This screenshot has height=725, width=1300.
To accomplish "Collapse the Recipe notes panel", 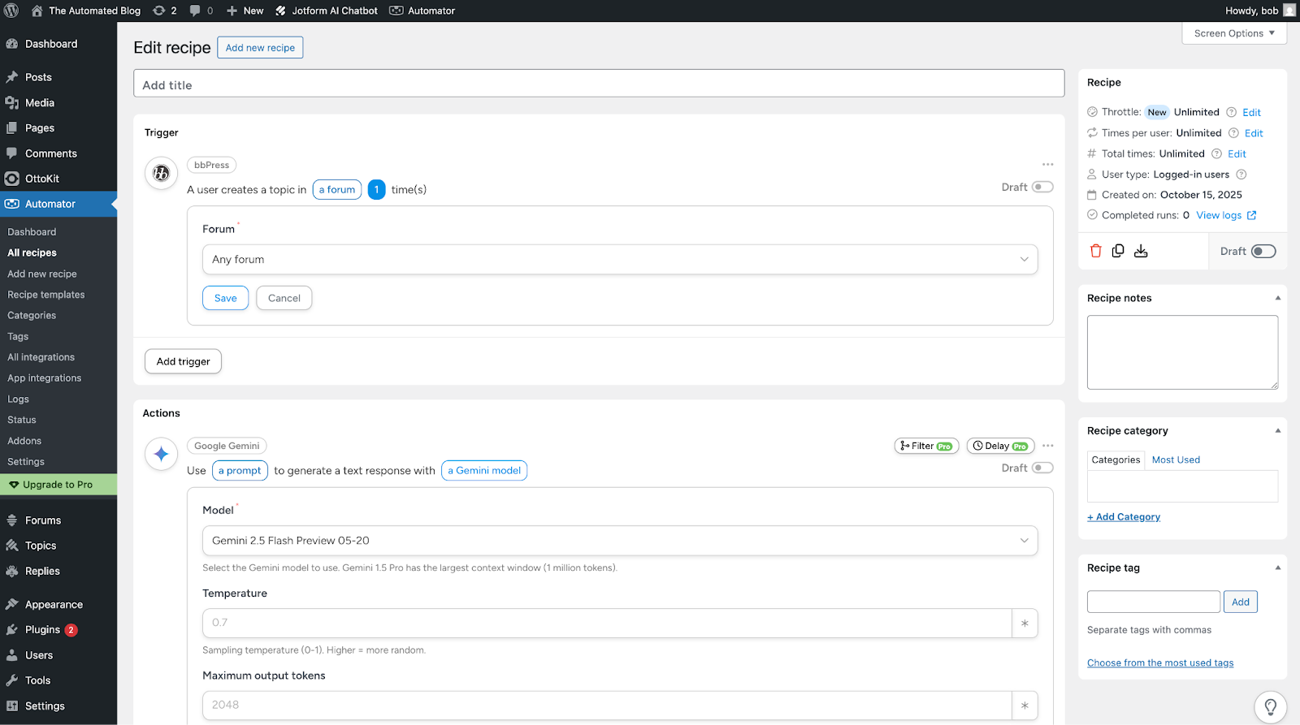I will [1278, 298].
